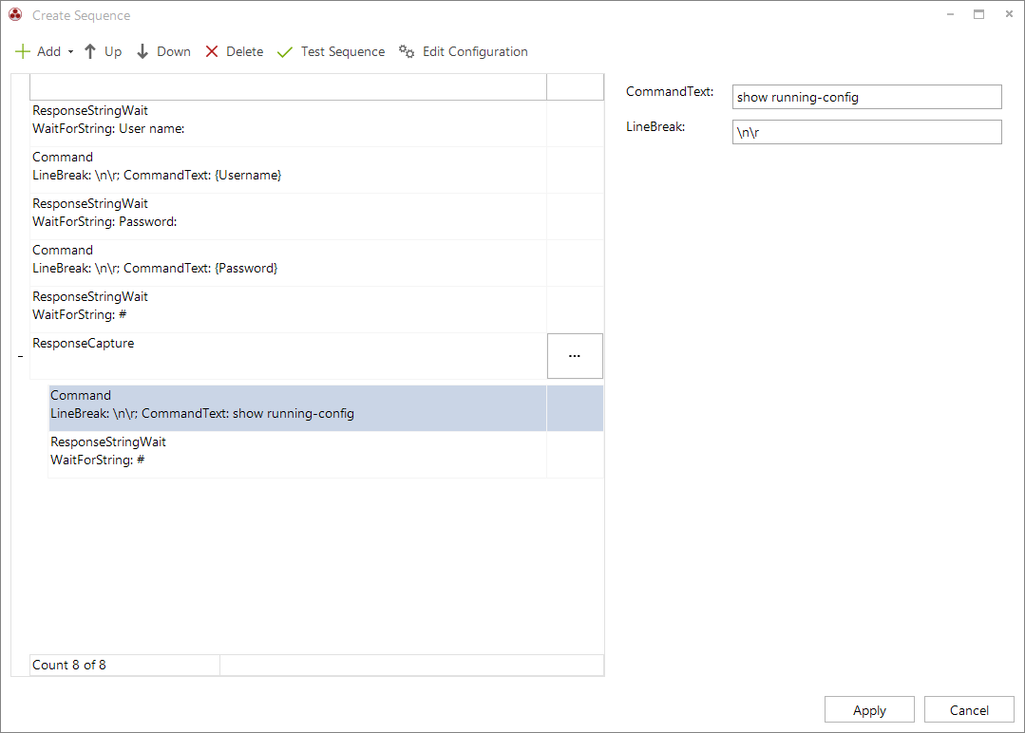Click the Cancel button

coord(969,710)
